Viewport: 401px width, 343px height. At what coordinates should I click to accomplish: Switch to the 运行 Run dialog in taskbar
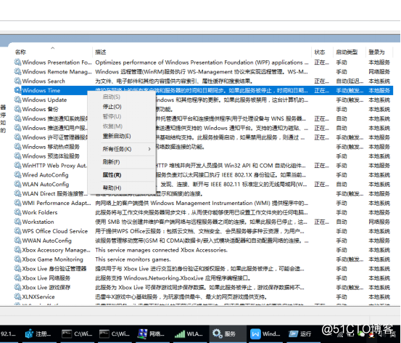pyautogui.click(x=300, y=334)
